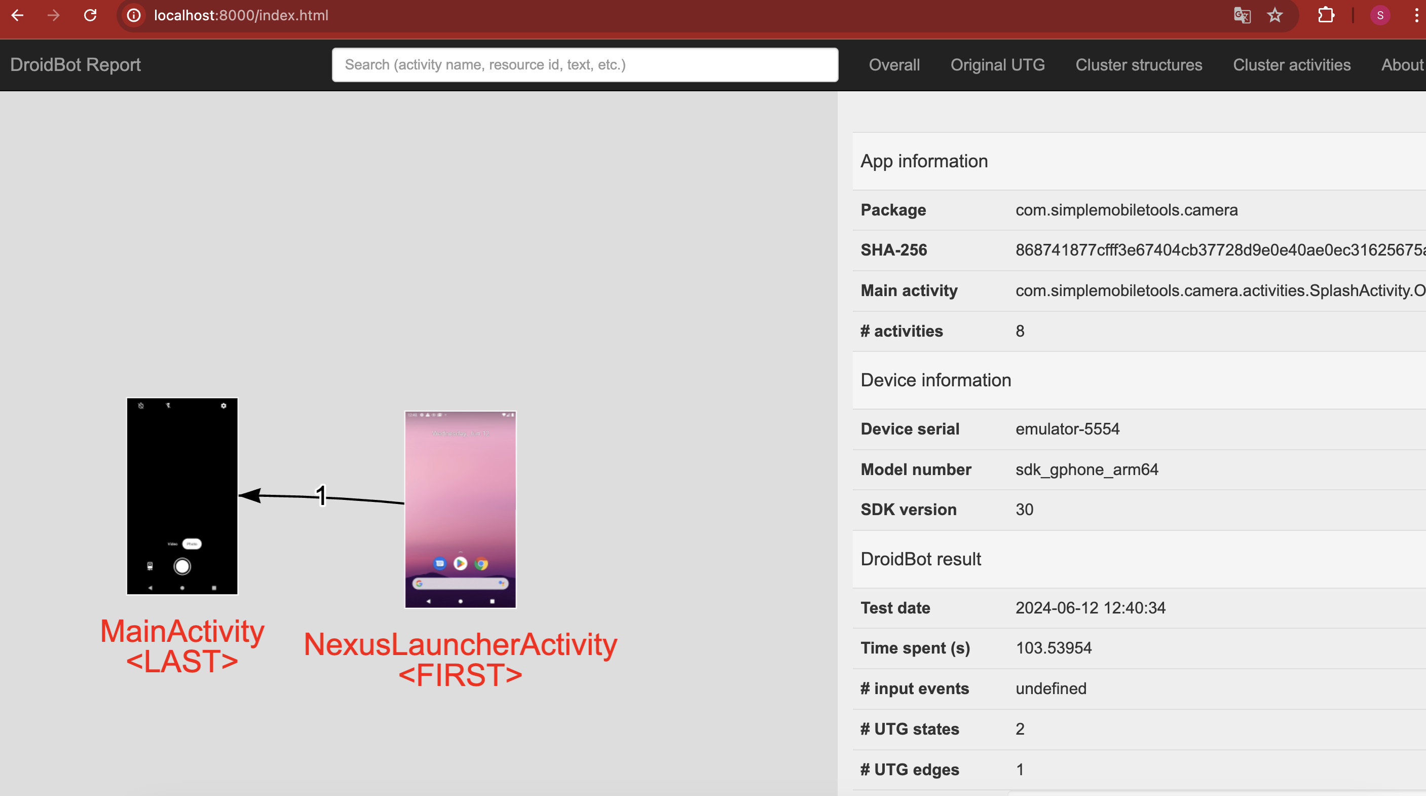The width and height of the screenshot is (1426, 796).
Task: Click the browser forward arrow
Action: 53,15
